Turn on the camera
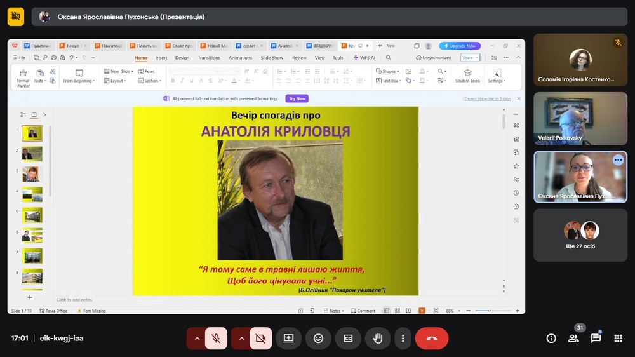Image resolution: width=635 pixels, height=357 pixels. (x=260, y=339)
